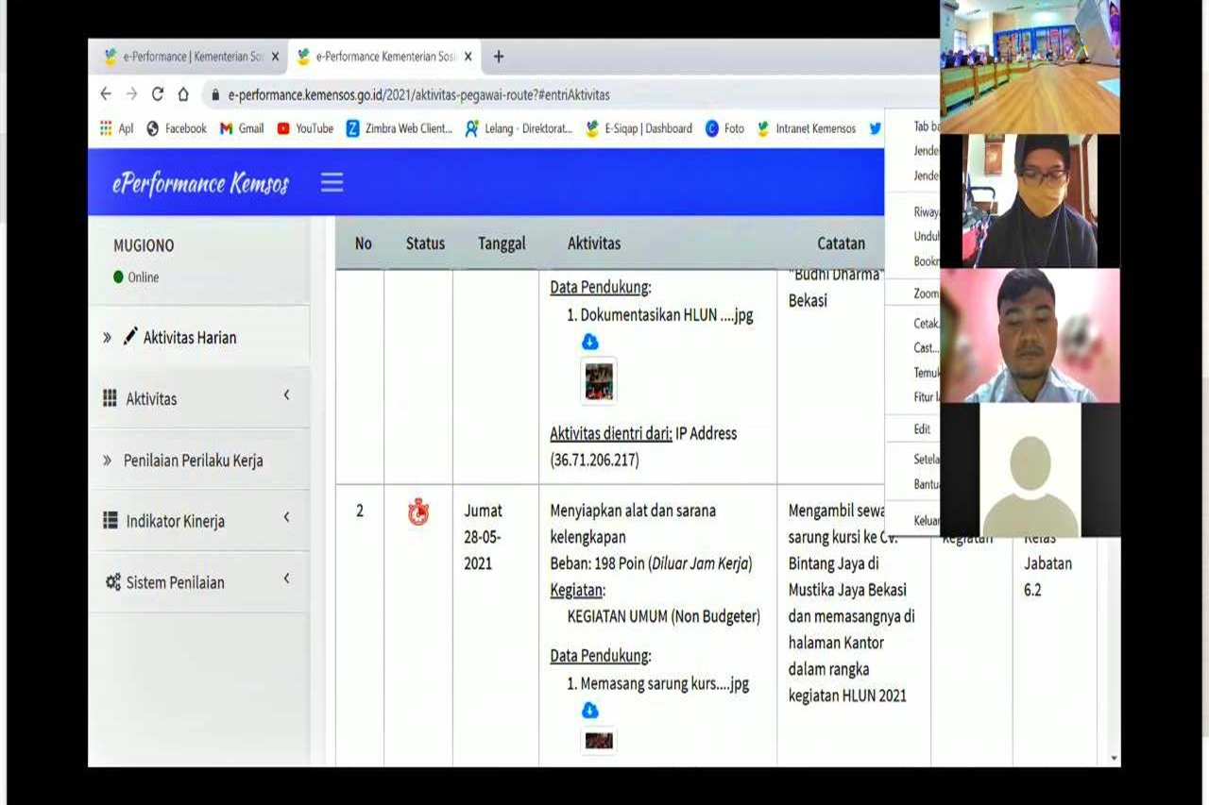Click the KEGIATAN UMUM (Non Budgeter) text

[664, 616]
